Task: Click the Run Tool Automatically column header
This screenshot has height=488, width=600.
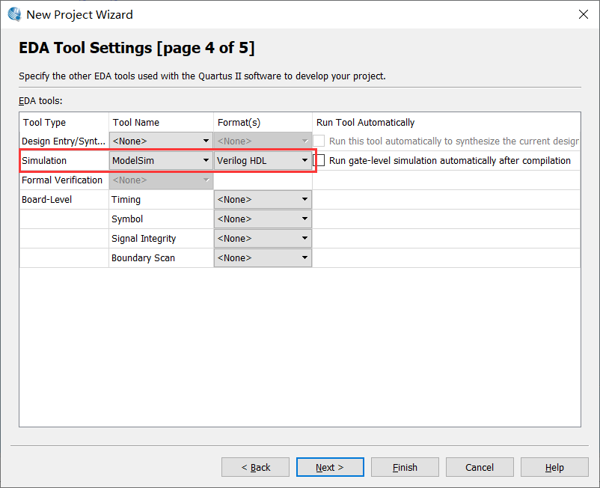Action: pyautogui.click(x=446, y=122)
